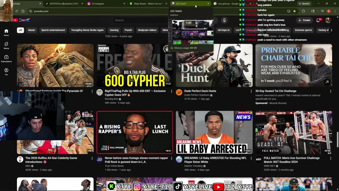
Task: Open the Chrome profile R avatar
Action: tap(329, 11)
